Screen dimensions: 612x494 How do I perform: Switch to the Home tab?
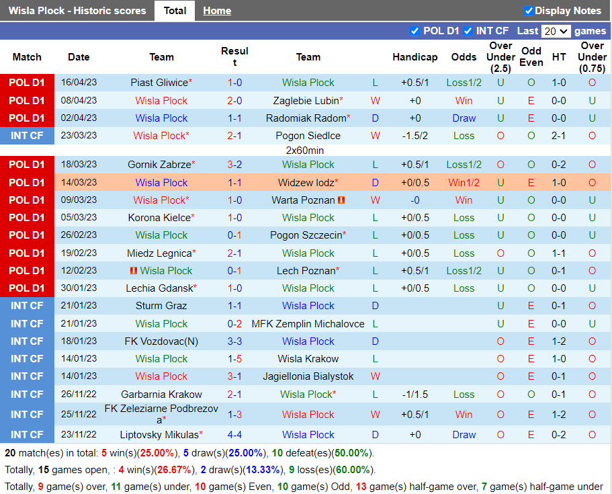coord(217,11)
